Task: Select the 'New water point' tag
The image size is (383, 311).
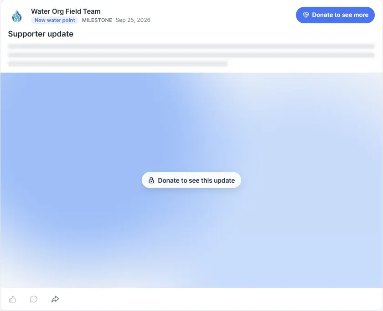Action: tap(55, 20)
